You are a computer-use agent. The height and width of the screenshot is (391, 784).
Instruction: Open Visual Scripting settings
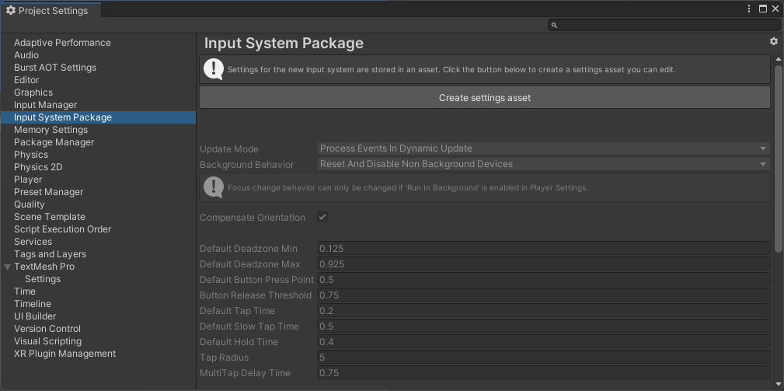point(47,341)
